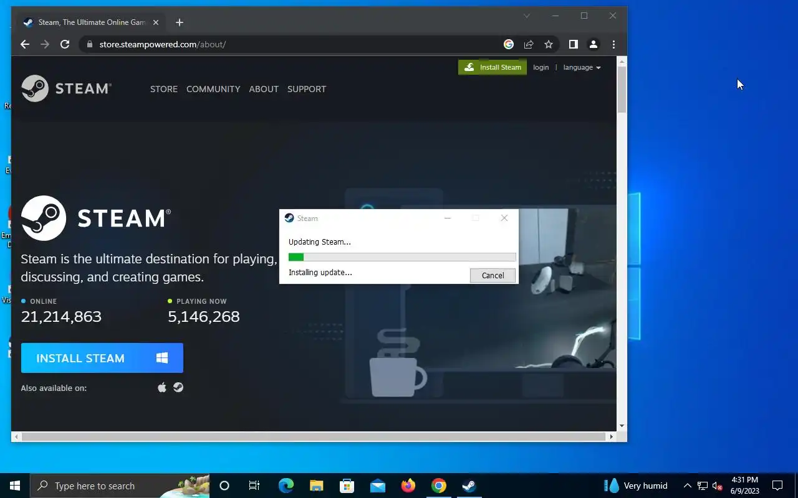Click the Very humid weather widget
798x498 pixels.
tap(636, 486)
